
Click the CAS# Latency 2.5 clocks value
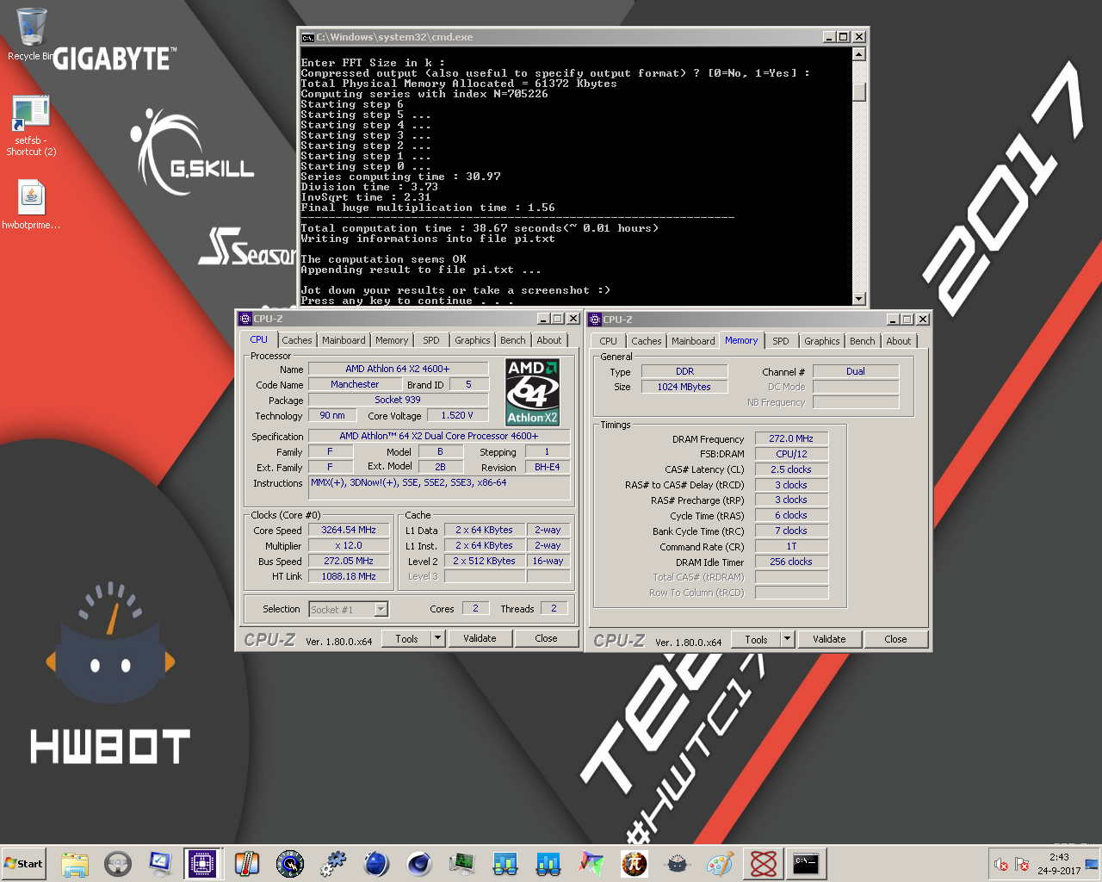coord(791,469)
